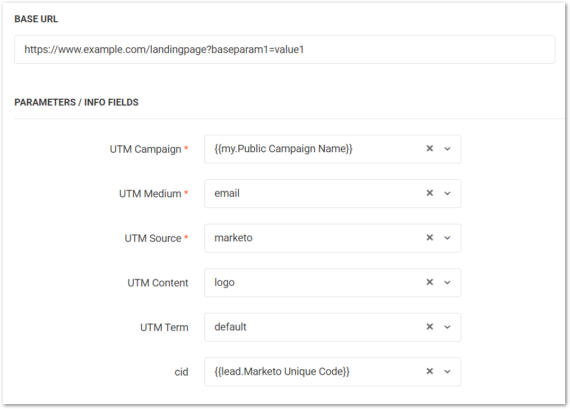Expand the UTM Term dropdown
Image resolution: width=570 pixels, height=409 pixels.
(x=447, y=327)
